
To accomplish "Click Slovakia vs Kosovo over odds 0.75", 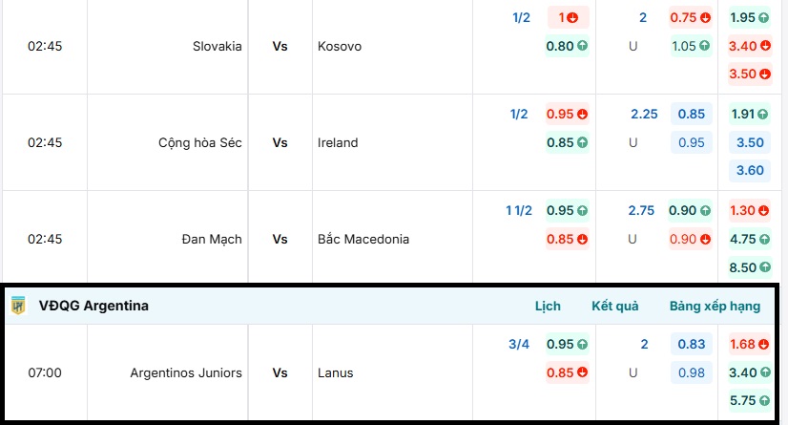I will pyautogui.click(x=691, y=17).
